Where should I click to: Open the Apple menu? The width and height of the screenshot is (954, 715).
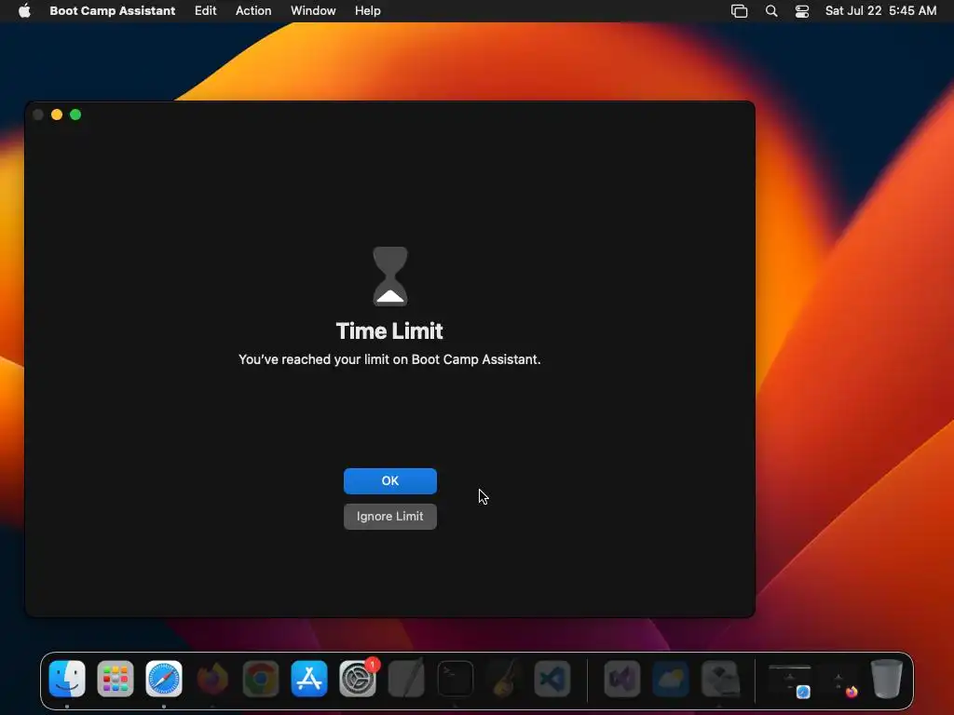pyautogui.click(x=24, y=11)
